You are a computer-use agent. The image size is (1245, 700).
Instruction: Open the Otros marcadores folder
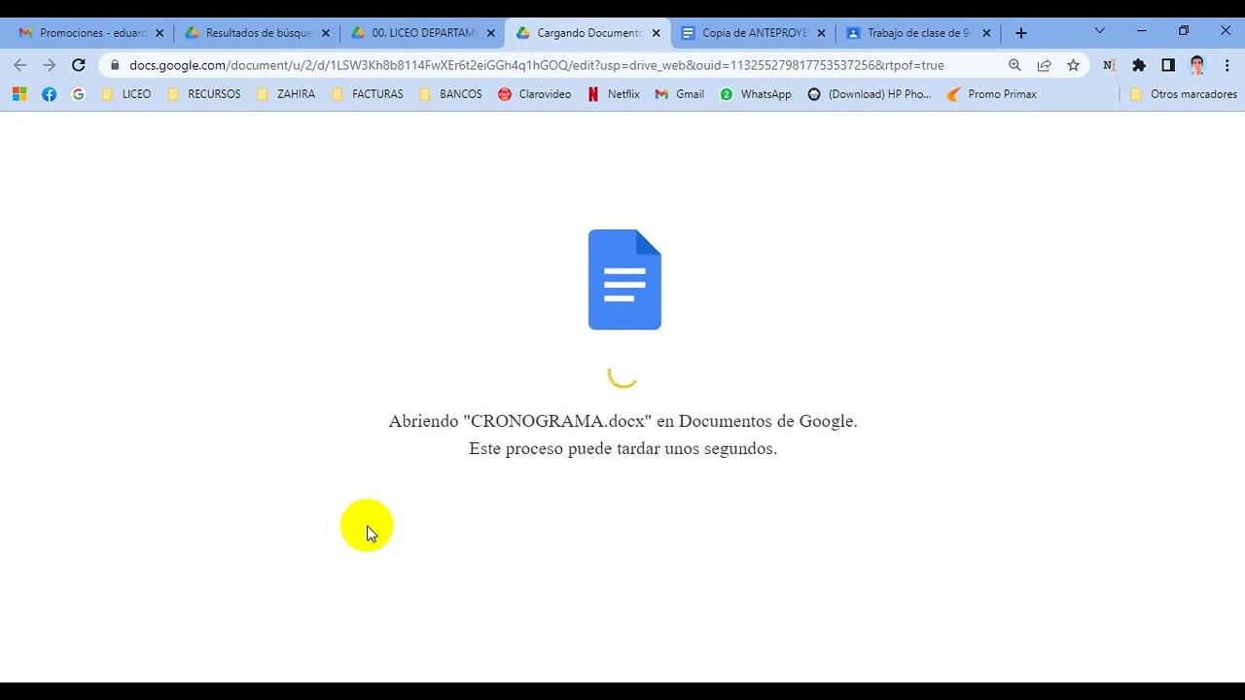click(x=1184, y=94)
